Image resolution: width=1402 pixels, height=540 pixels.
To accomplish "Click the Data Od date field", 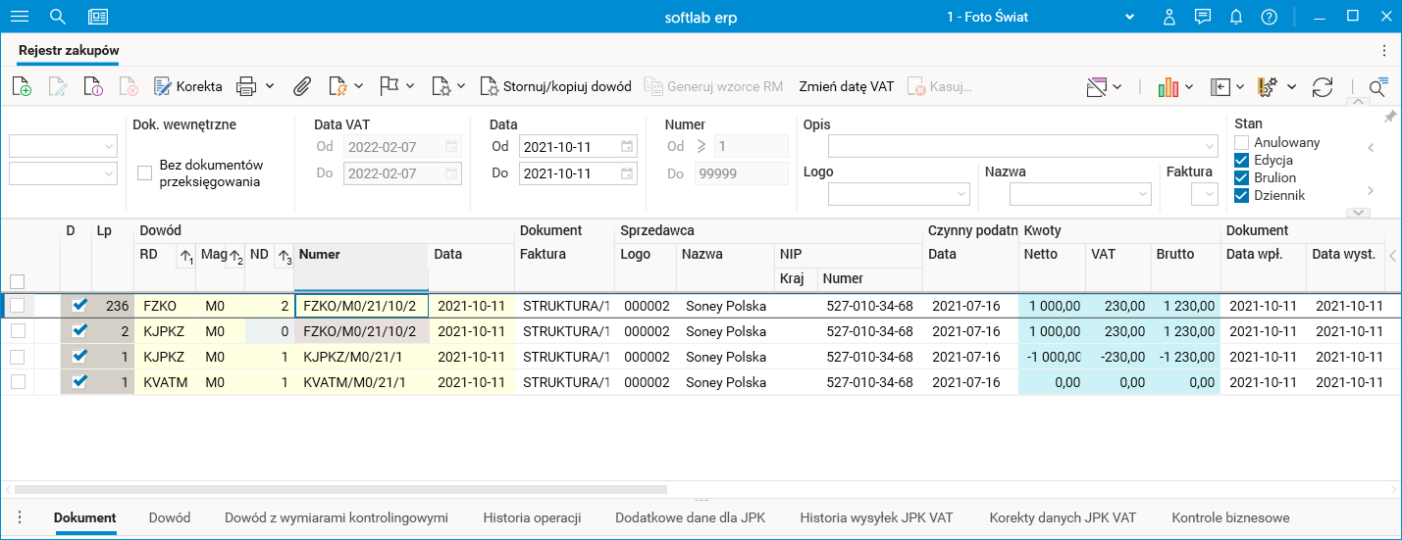I will click(569, 147).
